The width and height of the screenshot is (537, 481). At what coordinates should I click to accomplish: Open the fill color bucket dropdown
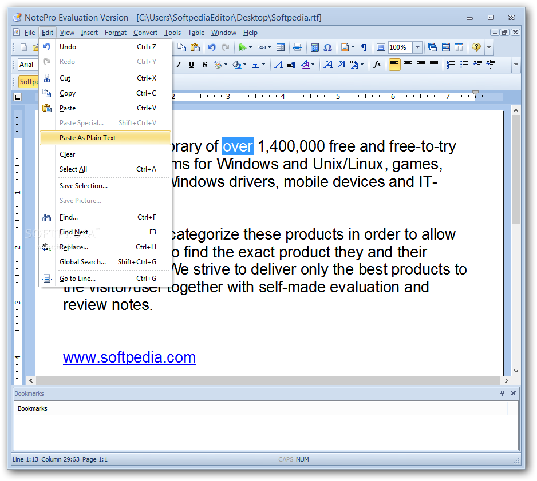coord(244,65)
